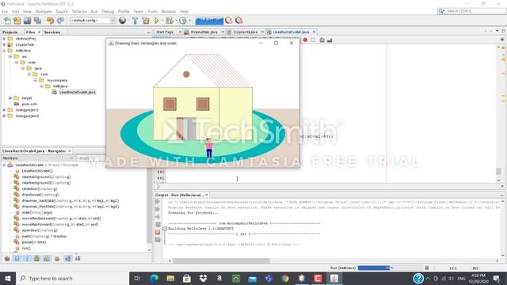Click the cancel icon beside Run progress bar
The width and height of the screenshot is (507, 285).
427,268
